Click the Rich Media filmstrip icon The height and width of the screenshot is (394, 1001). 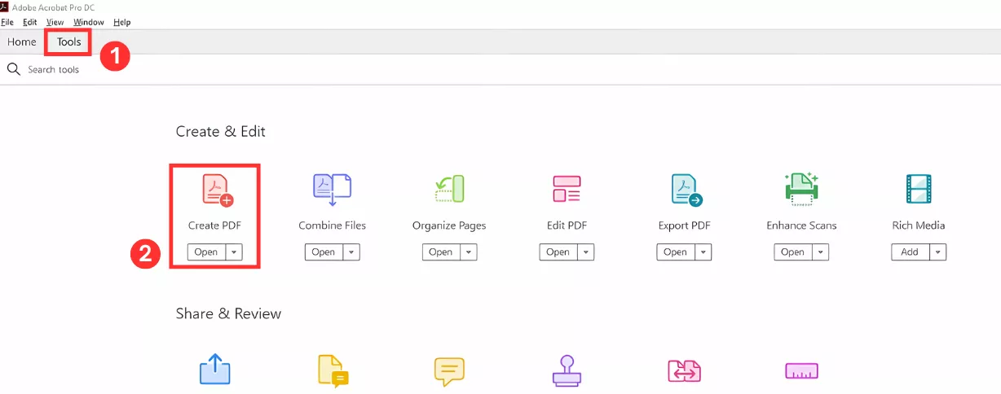click(x=919, y=189)
